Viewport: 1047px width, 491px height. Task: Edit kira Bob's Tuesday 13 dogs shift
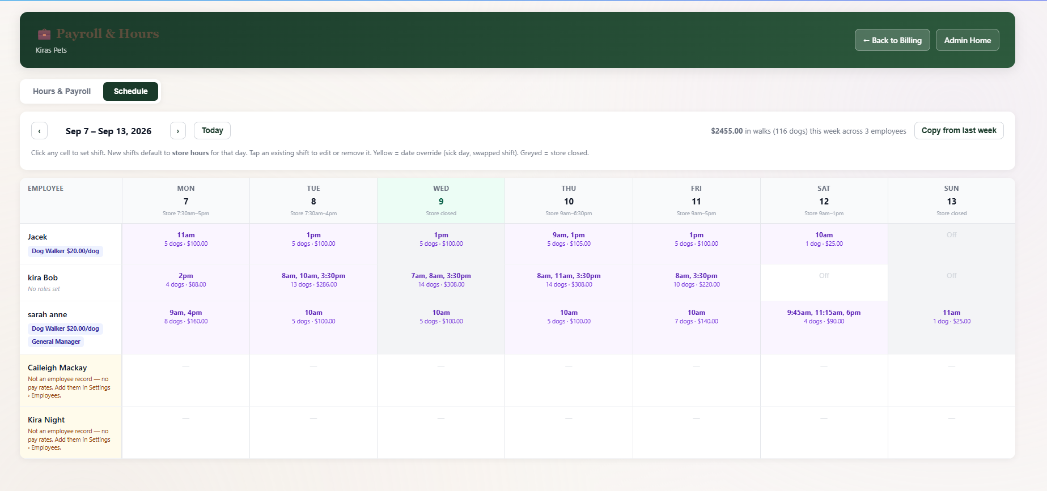tap(313, 283)
